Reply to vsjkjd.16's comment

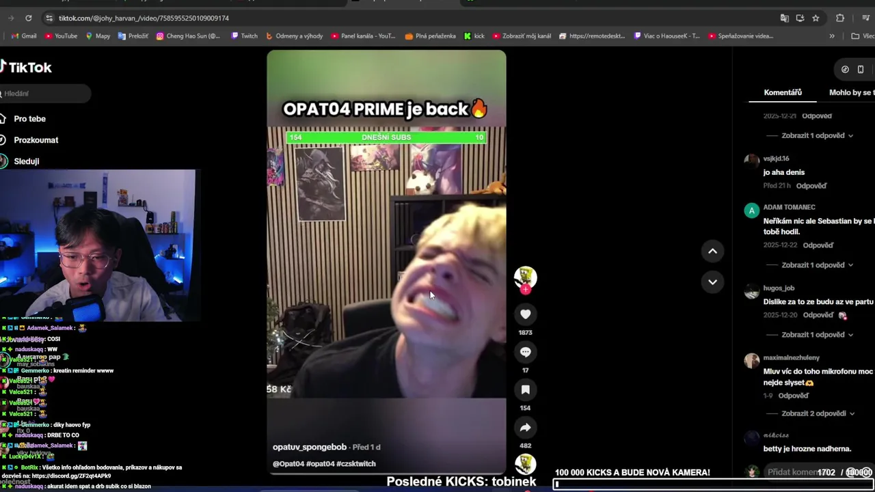tap(811, 186)
